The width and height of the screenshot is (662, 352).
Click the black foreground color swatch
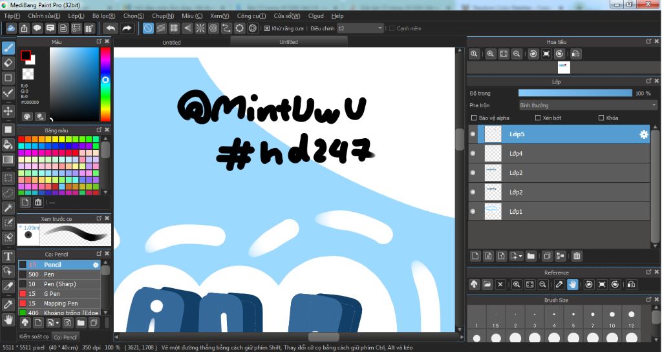(x=26, y=56)
